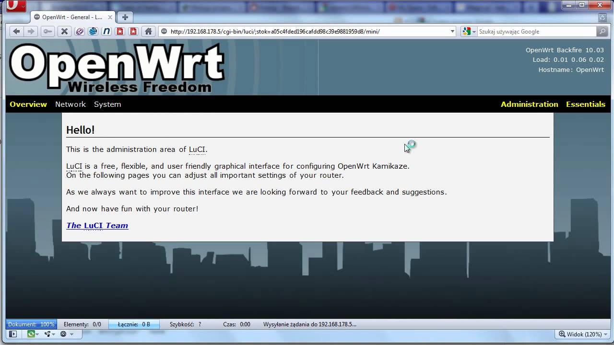Click the first red star bookmark icon
The width and height of the screenshot is (614, 345).
120,31
